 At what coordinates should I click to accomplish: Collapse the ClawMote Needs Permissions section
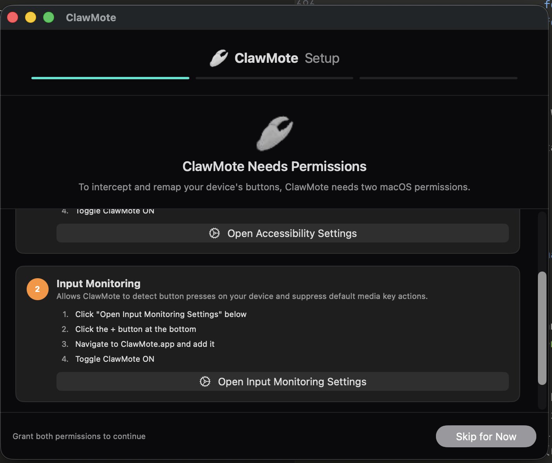point(274,166)
